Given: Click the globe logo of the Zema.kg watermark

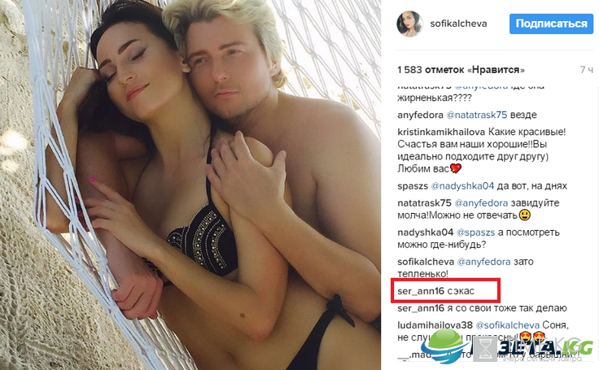Looking at the screenshot, I should click(445, 346).
